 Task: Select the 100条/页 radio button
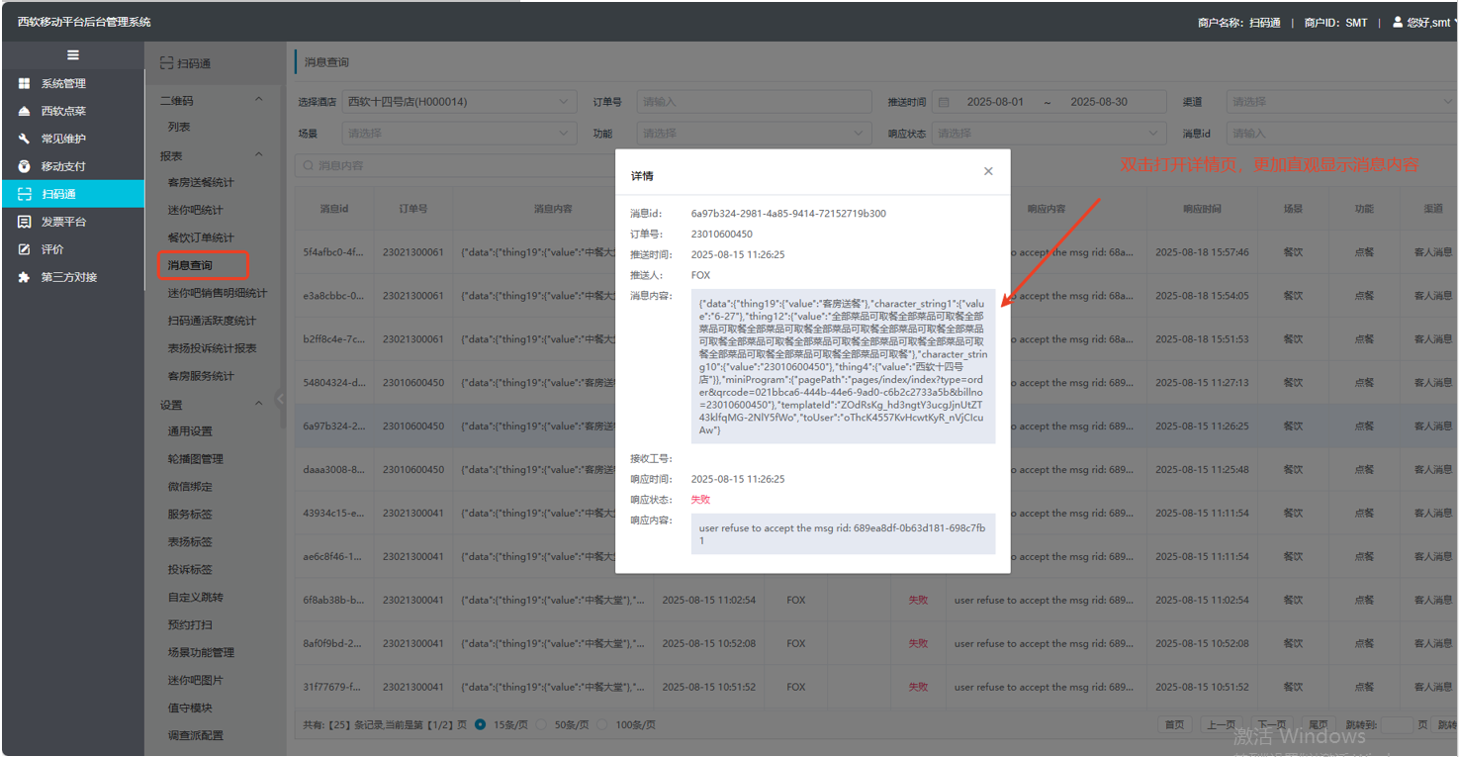(601, 724)
